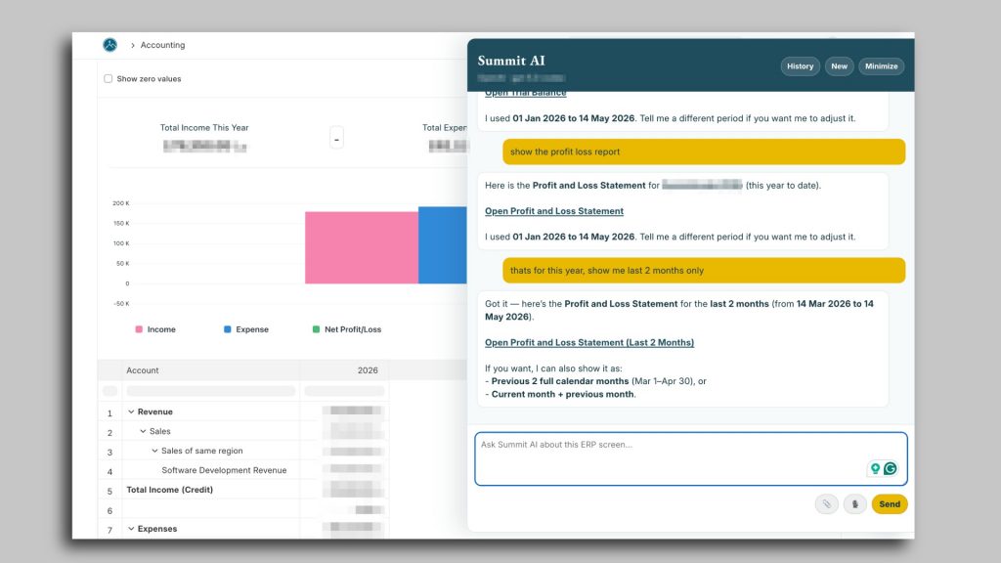Click the green lightbulb icon in the chat input
Screen dimensions: 1001x563
[x=875, y=468]
